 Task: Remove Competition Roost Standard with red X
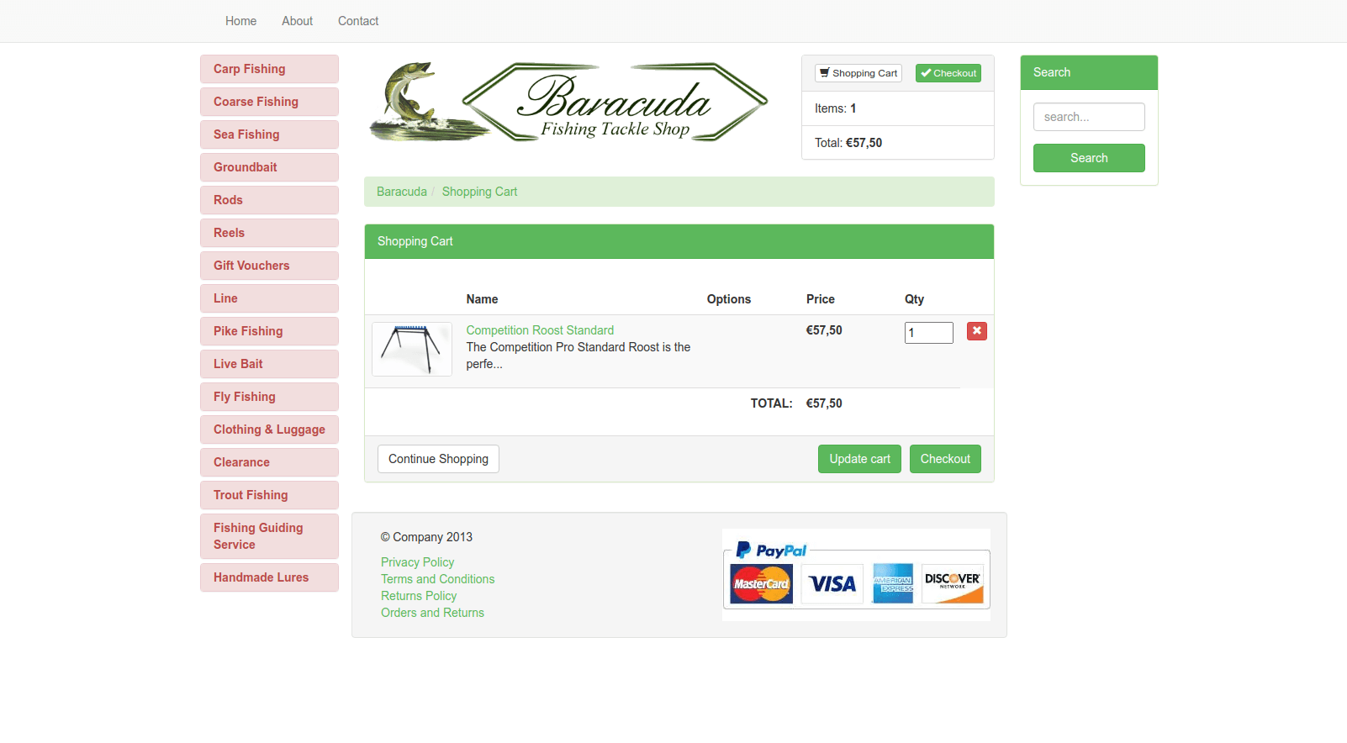click(x=976, y=331)
